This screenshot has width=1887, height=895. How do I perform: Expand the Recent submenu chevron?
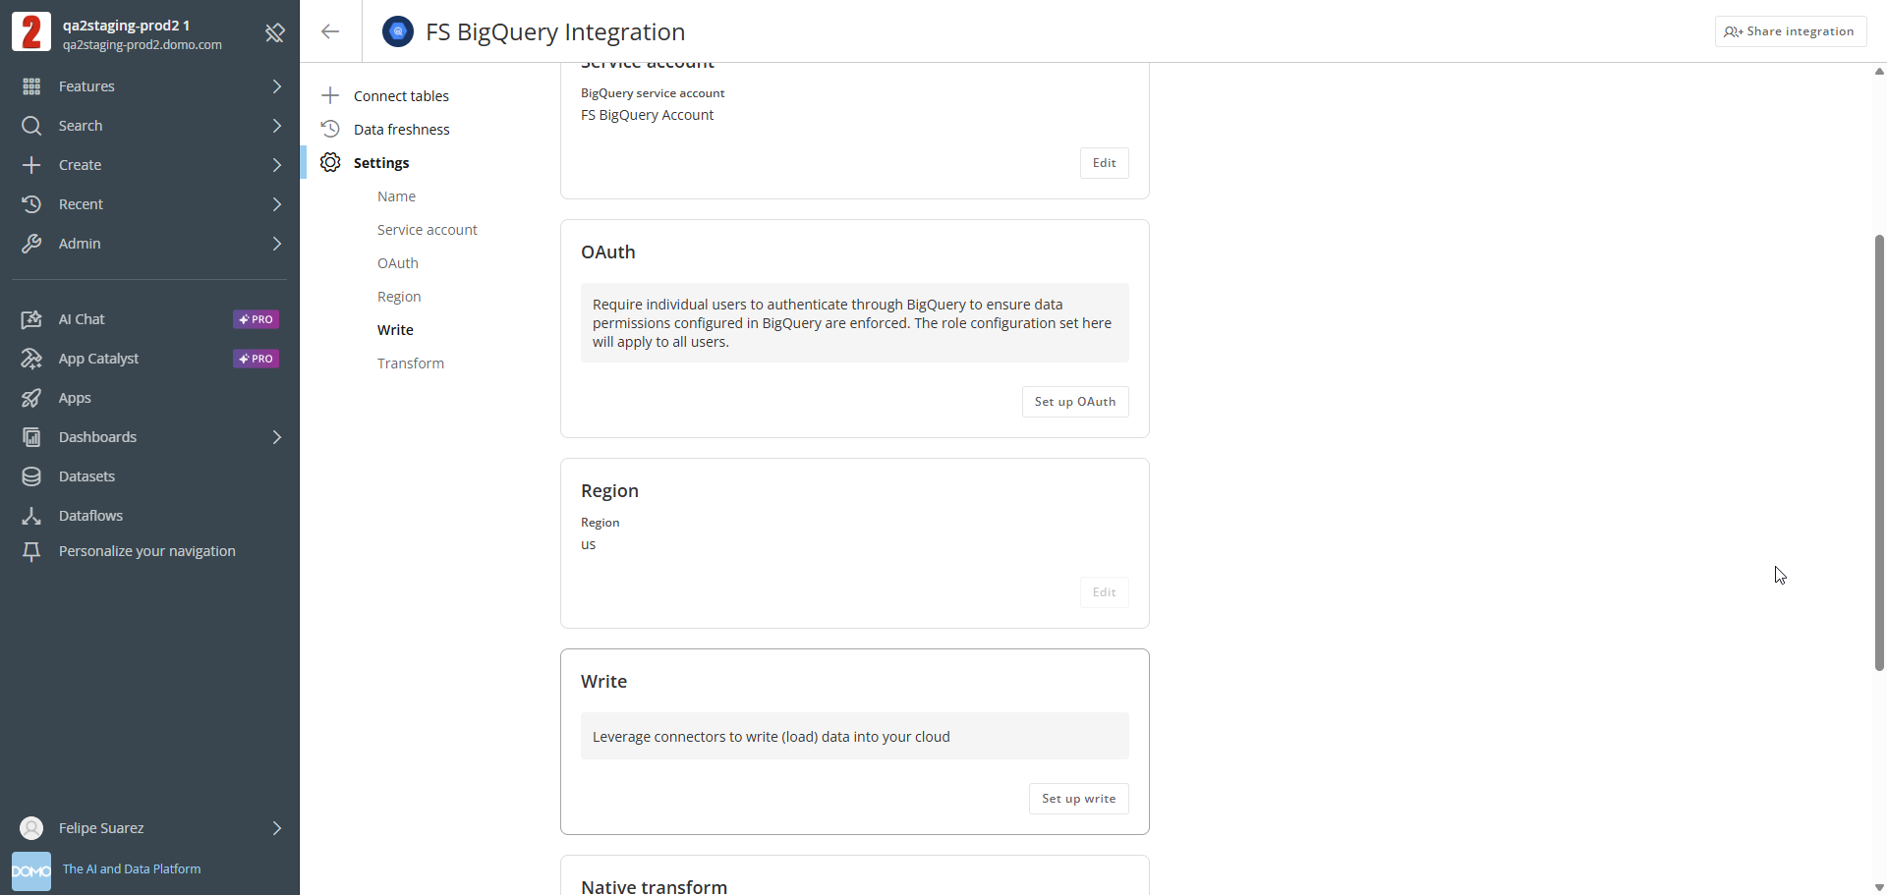[277, 204]
